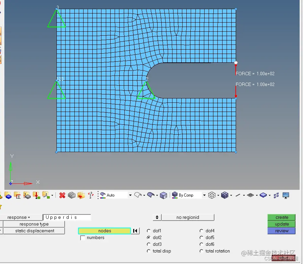Click the red X axis arrow of triad
This screenshot has width=303, height=264.
click(x=28, y=183)
